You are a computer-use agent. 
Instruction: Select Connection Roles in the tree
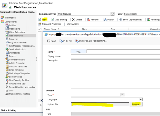[17, 60]
